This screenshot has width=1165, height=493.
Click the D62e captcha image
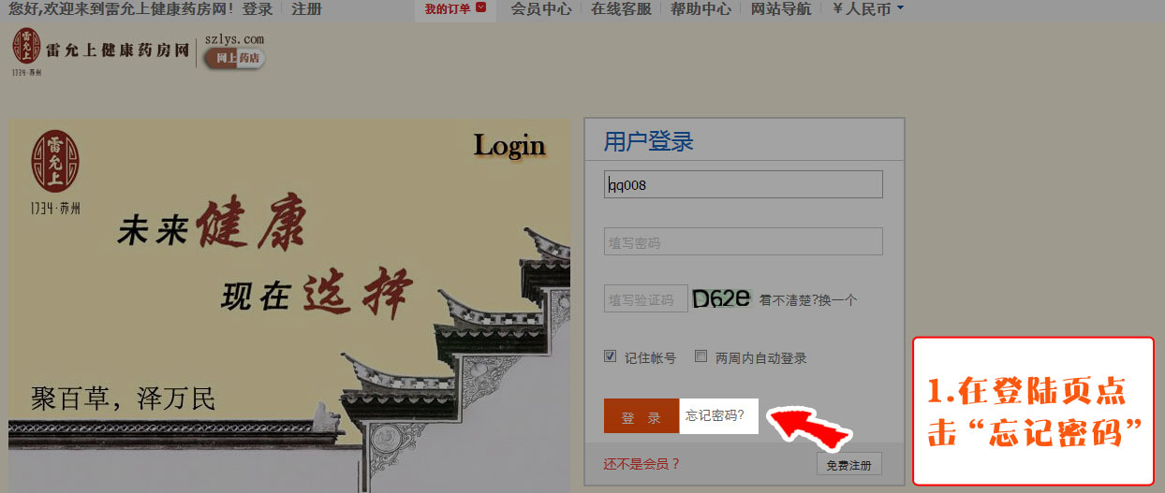coord(721,298)
